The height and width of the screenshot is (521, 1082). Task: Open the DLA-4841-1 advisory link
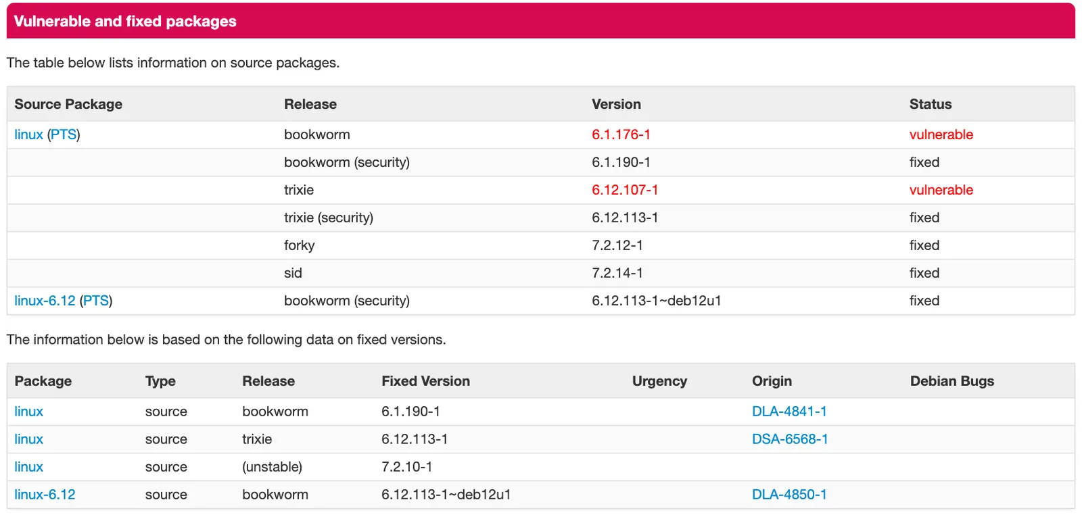[789, 412]
